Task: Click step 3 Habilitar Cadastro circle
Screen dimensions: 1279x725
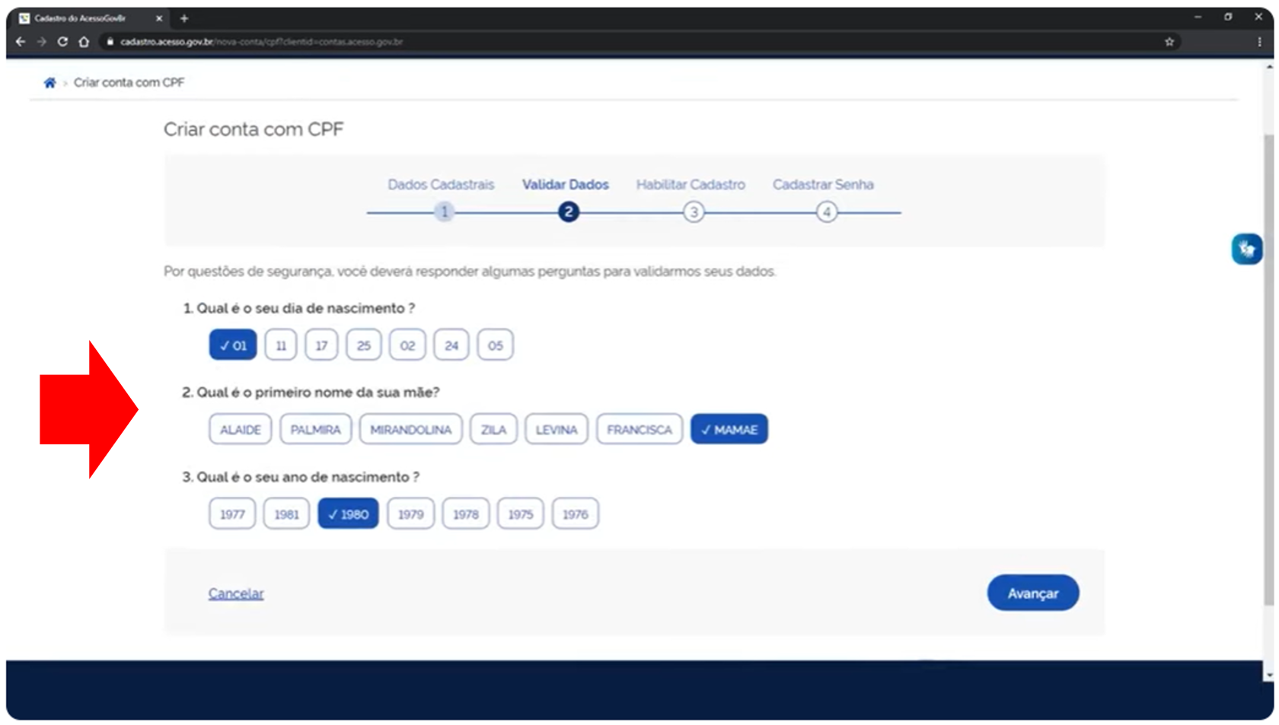Action: (693, 212)
